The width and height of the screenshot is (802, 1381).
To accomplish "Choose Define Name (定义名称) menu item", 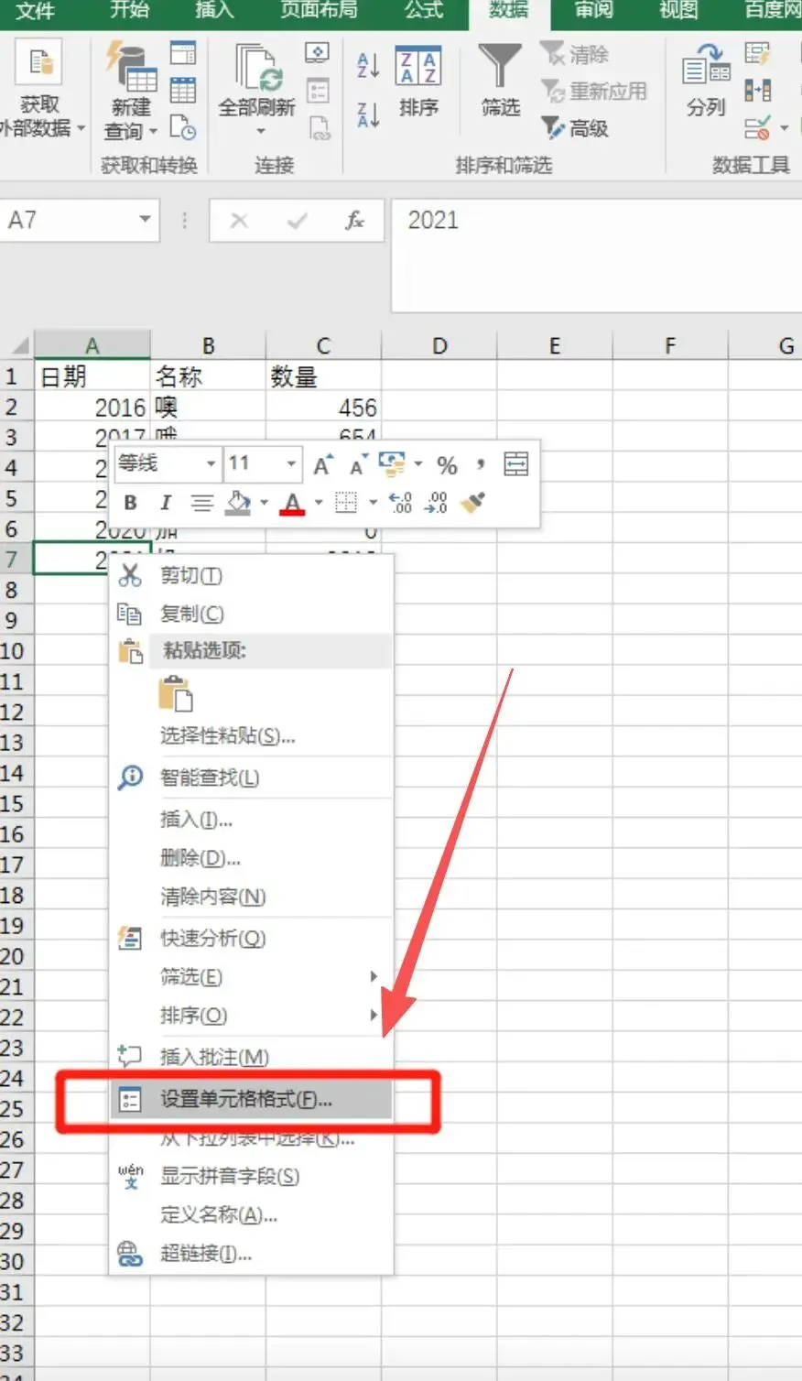I will pos(251,1214).
